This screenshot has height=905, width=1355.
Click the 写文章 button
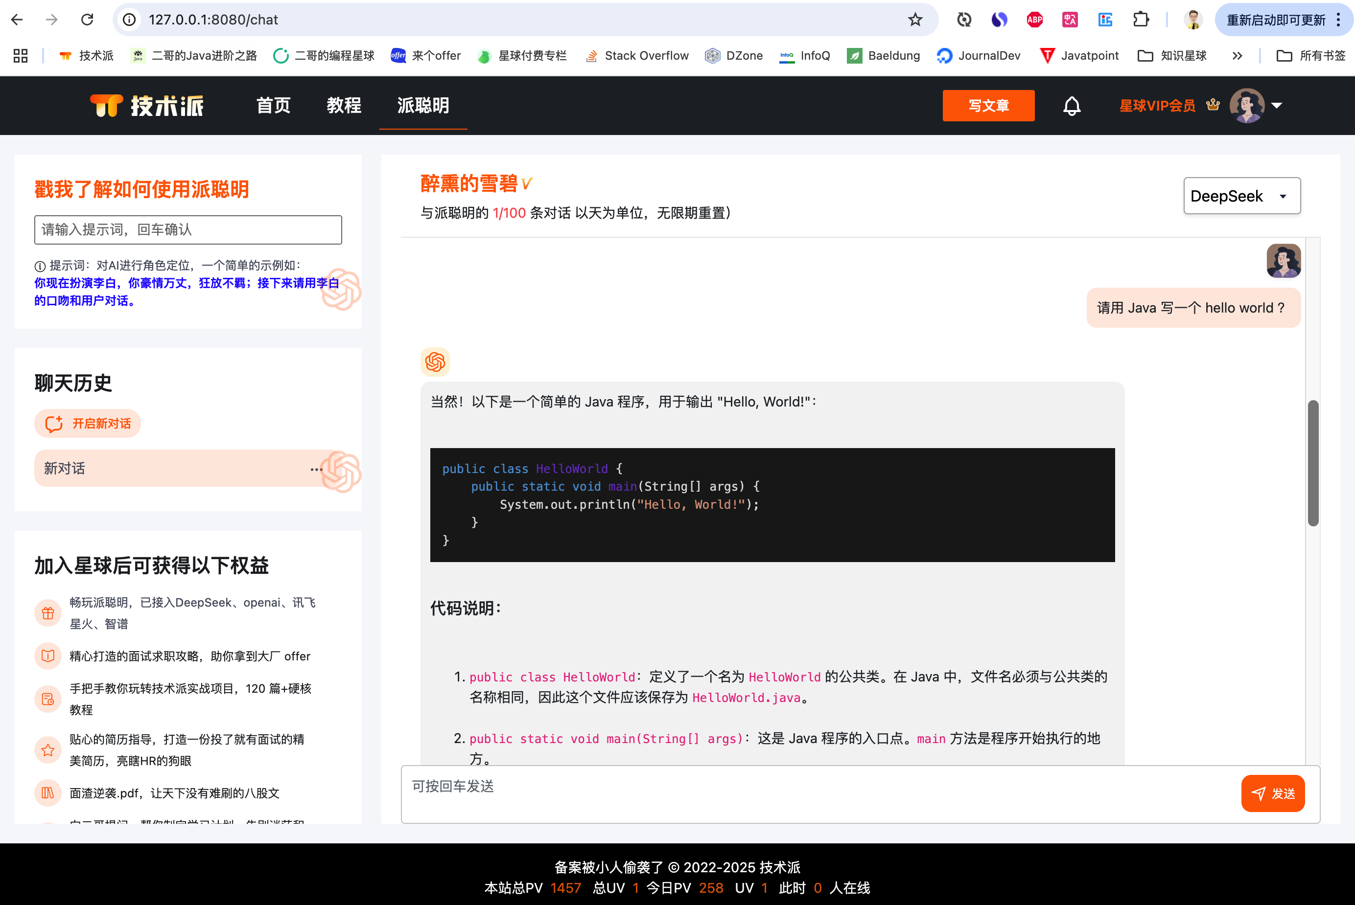click(x=988, y=106)
